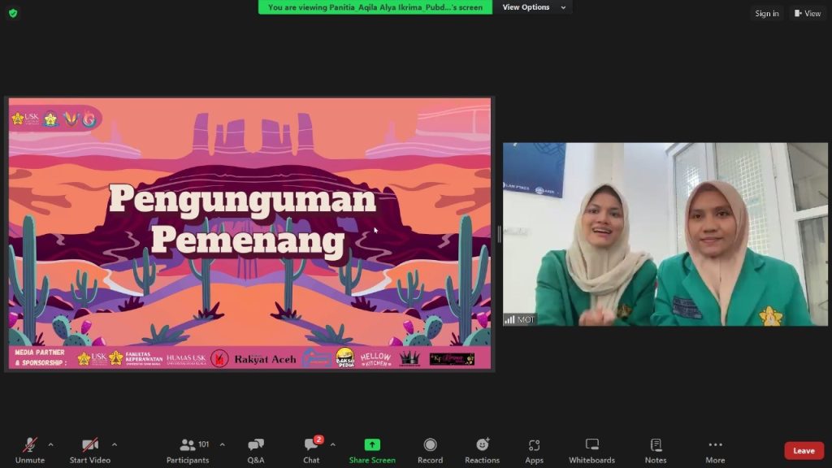The image size is (832, 468).
Task: Open the Reactions menu
Action: click(482, 449)
